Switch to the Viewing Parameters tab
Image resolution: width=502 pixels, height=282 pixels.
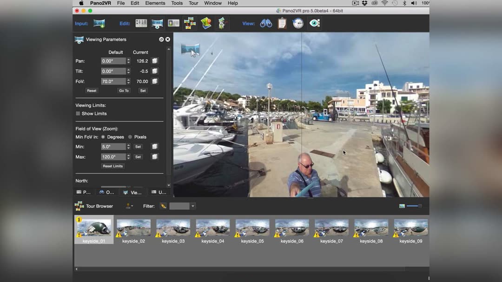tap(132, 192)
